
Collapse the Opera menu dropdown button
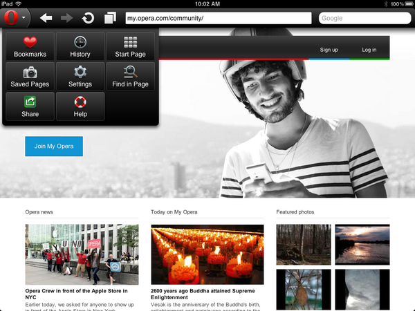pos(17,17)
